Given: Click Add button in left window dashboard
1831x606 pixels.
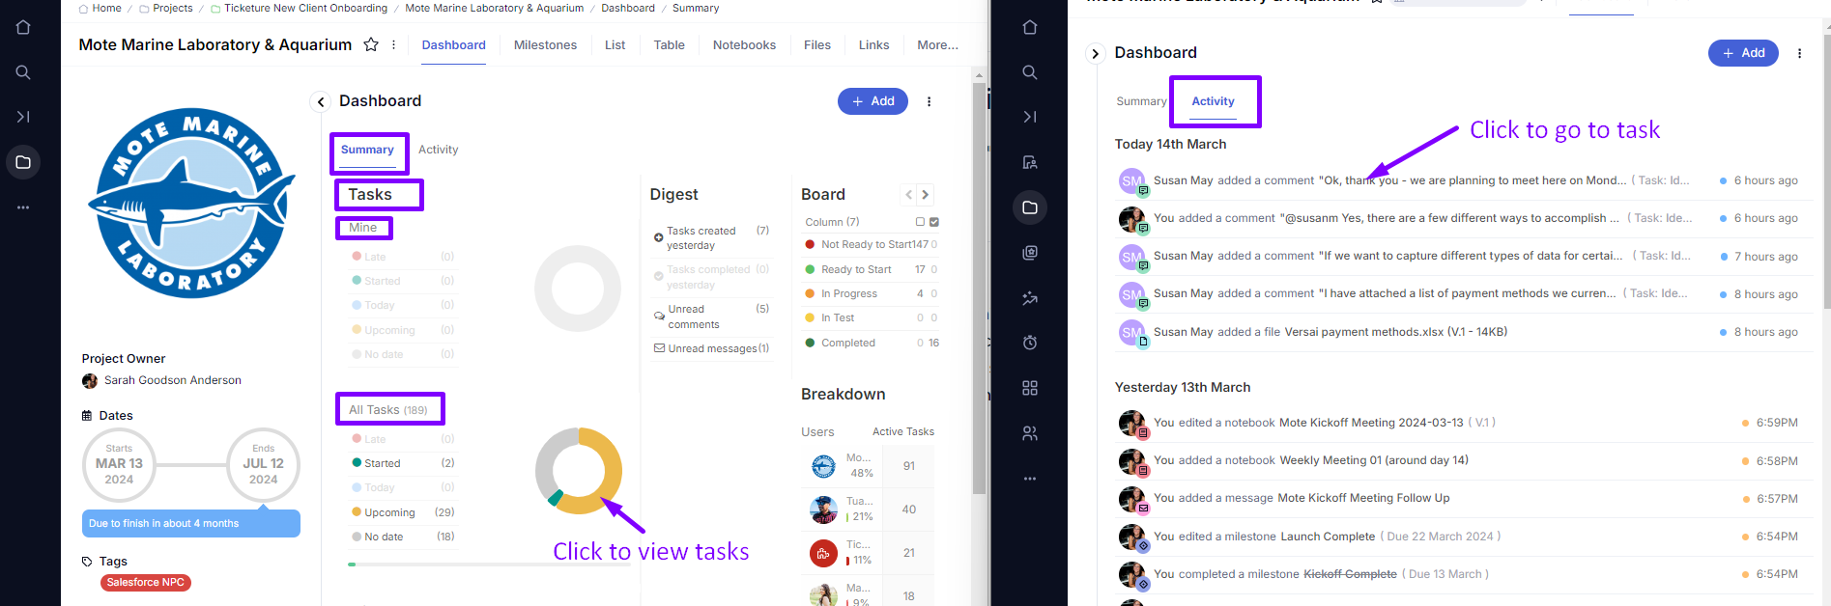Looking at the screenshot, I should 873,101.
